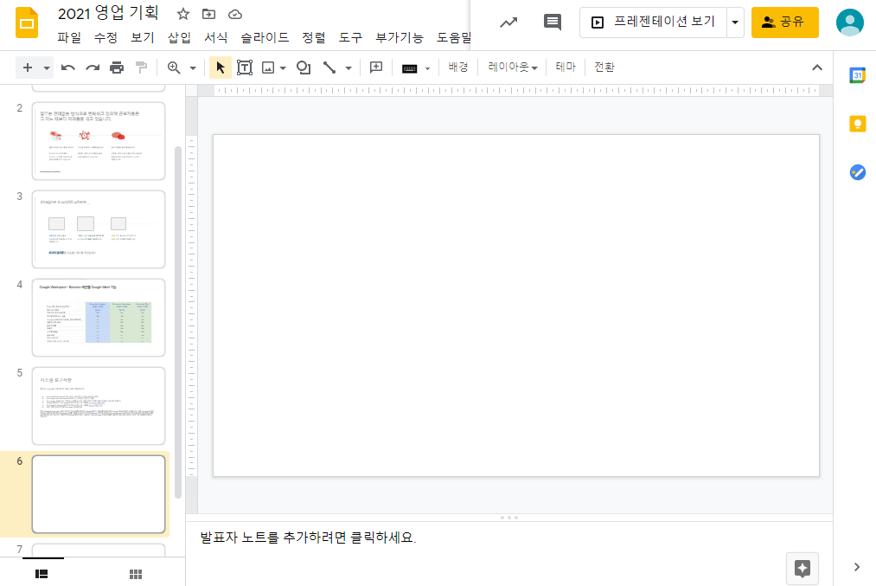Image resolution: width=876 pixels, height=586 pixels.
Task: Switch to grid view
Action: point(136,574)
